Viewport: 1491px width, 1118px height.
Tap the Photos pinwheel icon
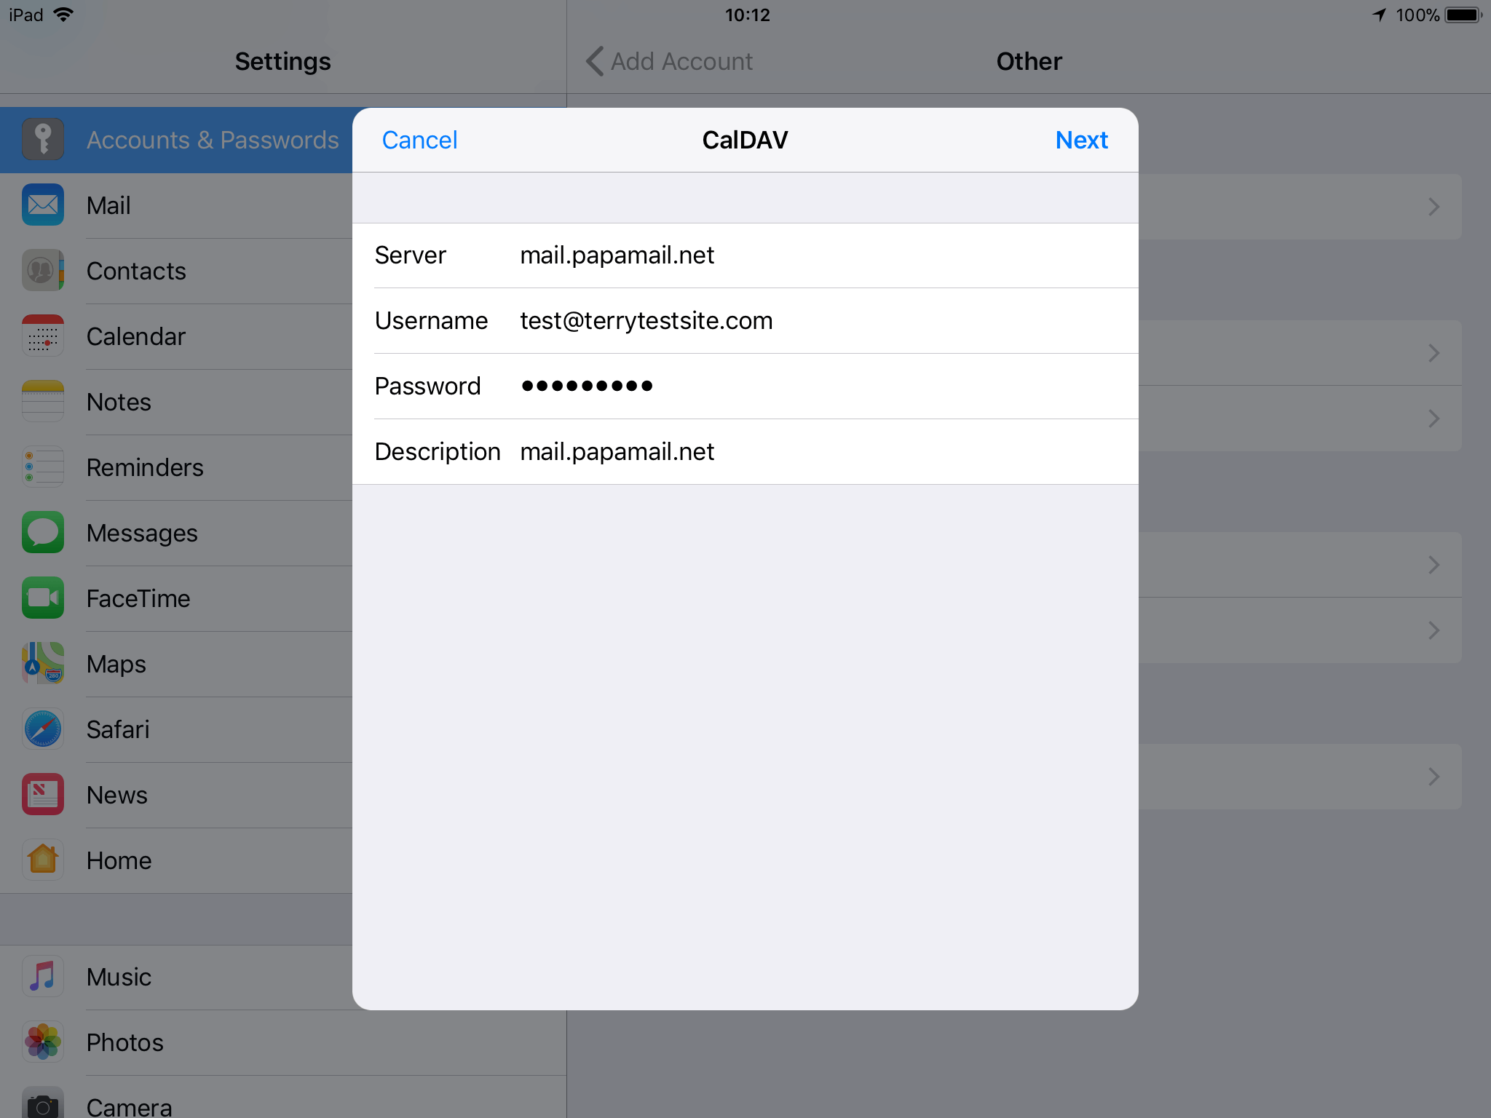[x=43, y=1042]
